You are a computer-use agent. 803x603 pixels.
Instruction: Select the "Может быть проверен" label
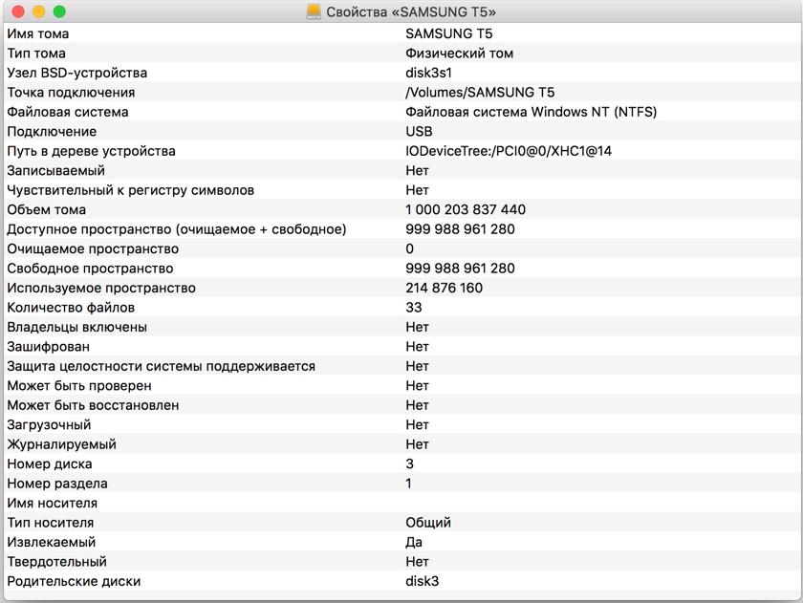(79, 386)
